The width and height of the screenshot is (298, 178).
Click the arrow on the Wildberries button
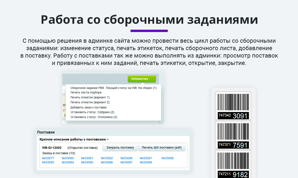pos(153,79)
